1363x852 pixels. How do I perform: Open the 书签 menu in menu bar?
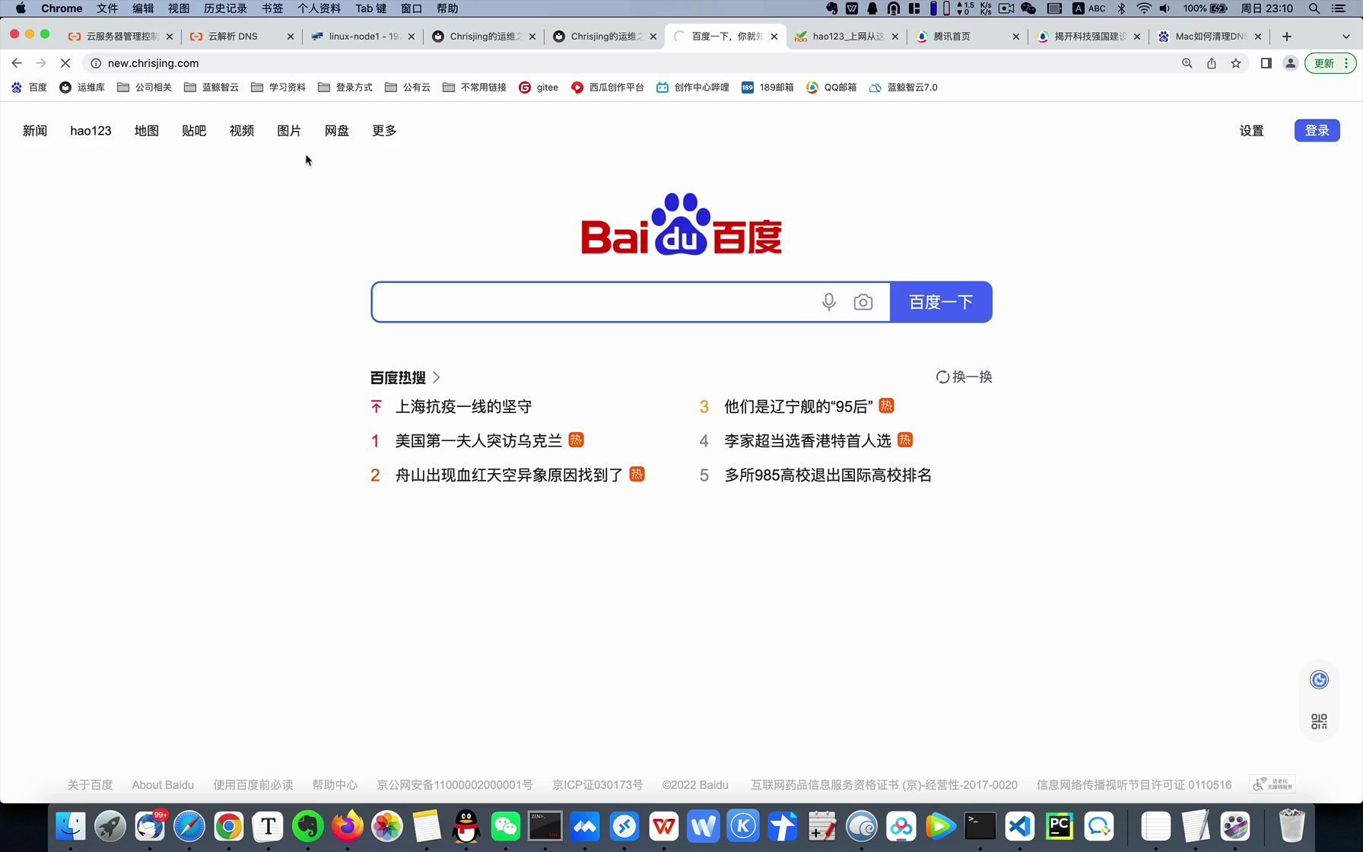pos(272,8)
